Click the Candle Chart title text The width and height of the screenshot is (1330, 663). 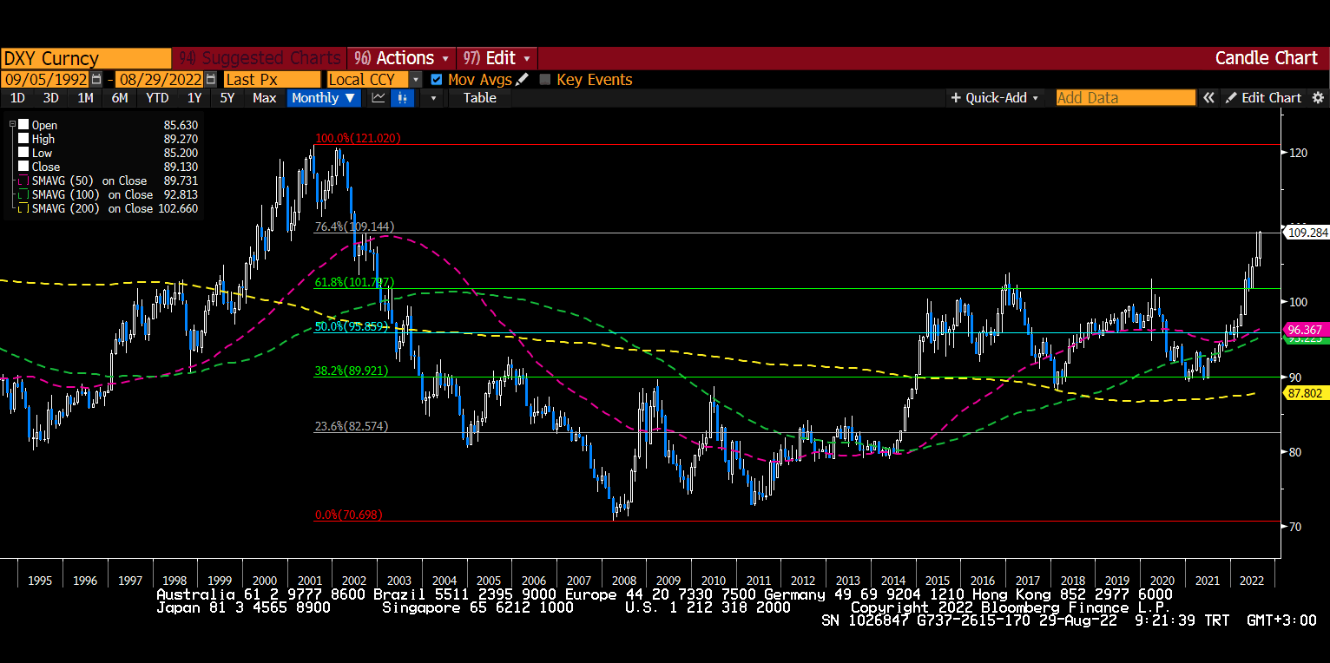click(1266, 58)
